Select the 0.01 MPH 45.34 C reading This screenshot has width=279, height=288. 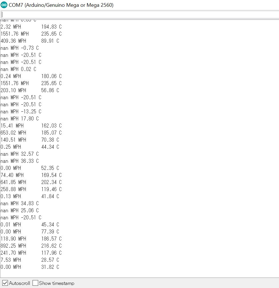click(x=30, y=225)
